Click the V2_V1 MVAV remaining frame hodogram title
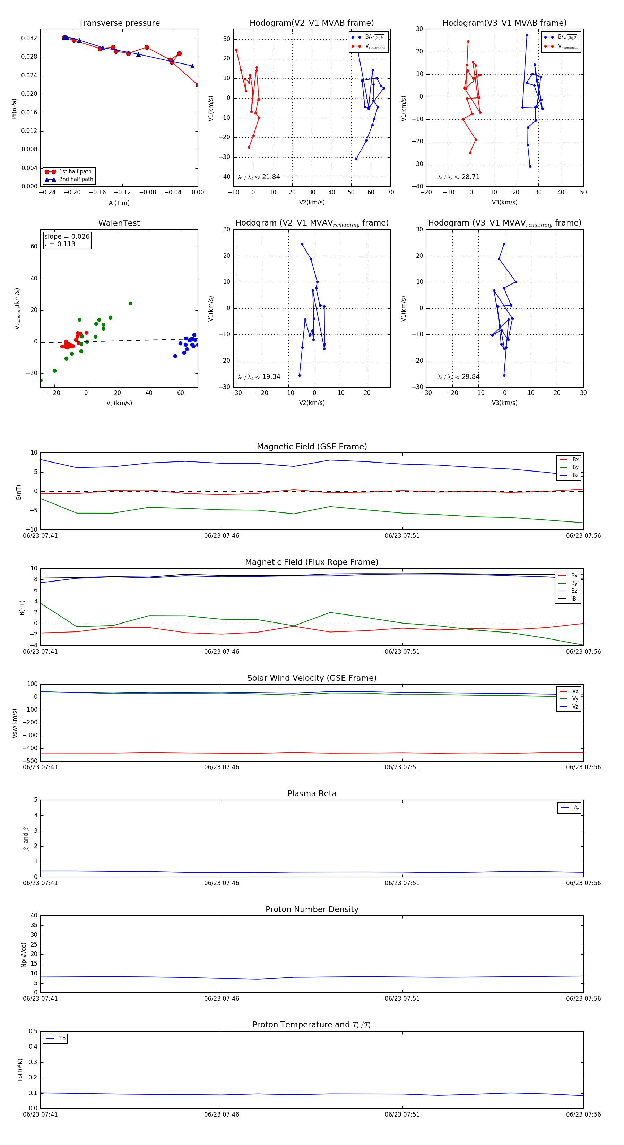 (312, 223)
